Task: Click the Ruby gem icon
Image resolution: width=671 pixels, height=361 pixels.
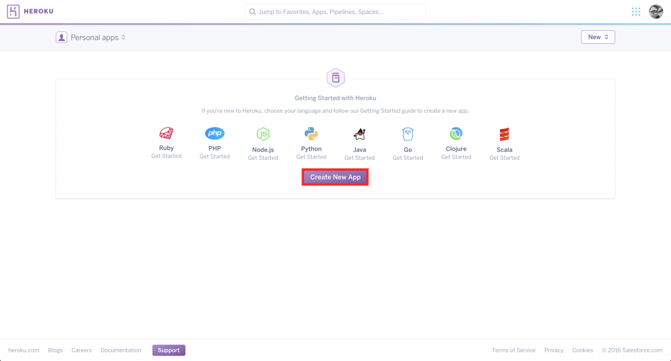Action: point(166,134)
